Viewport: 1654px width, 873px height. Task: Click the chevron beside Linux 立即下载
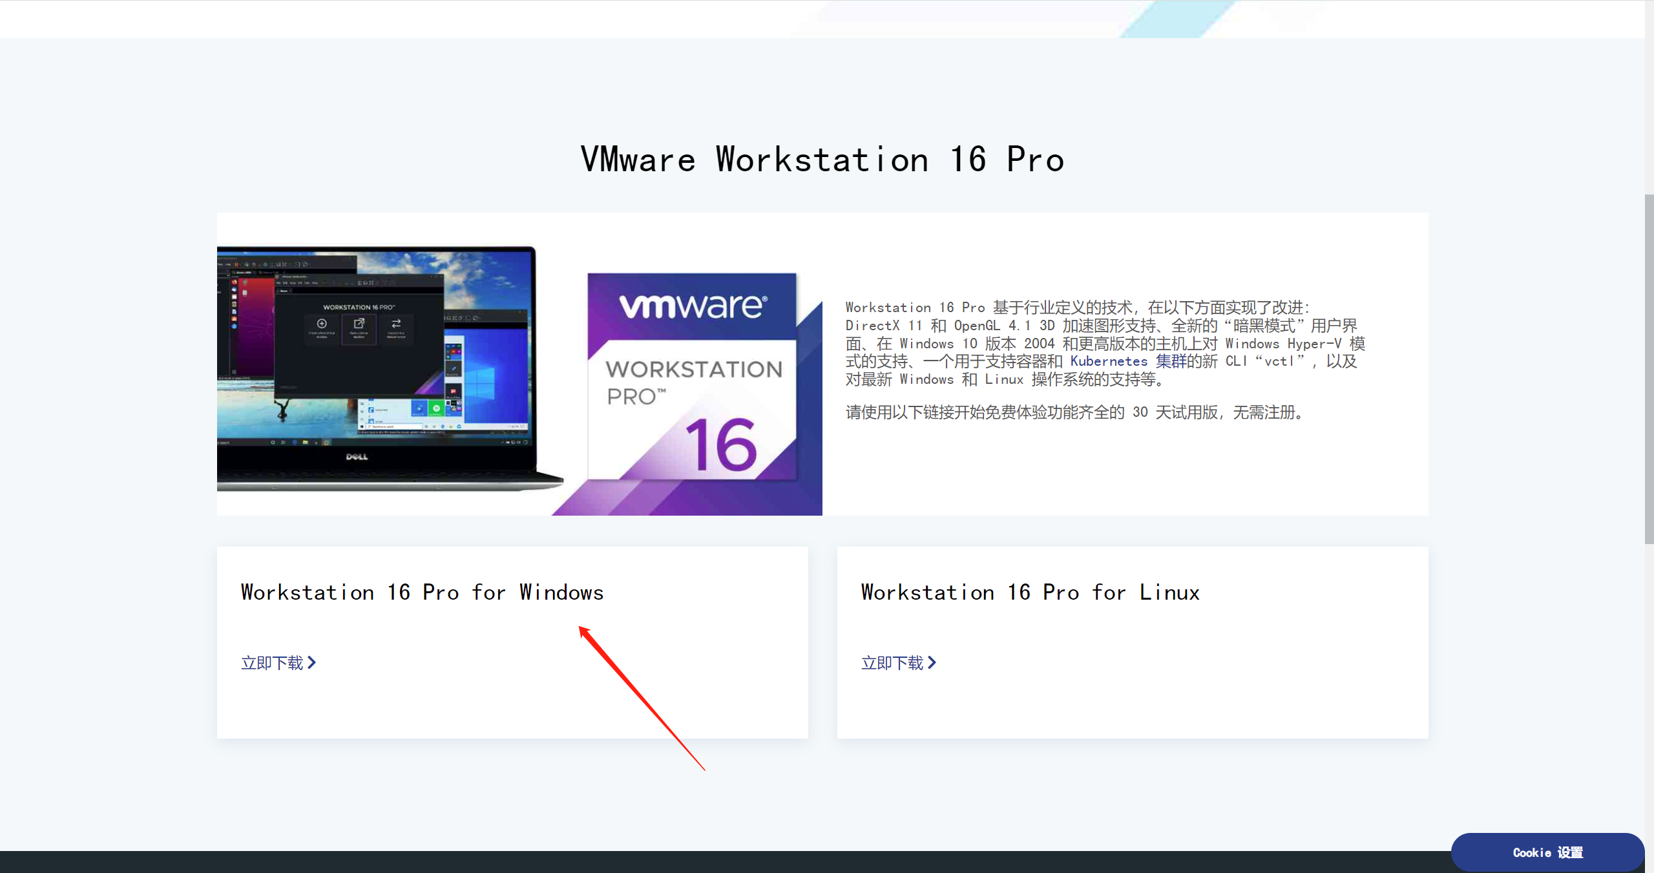coord(932,662)
